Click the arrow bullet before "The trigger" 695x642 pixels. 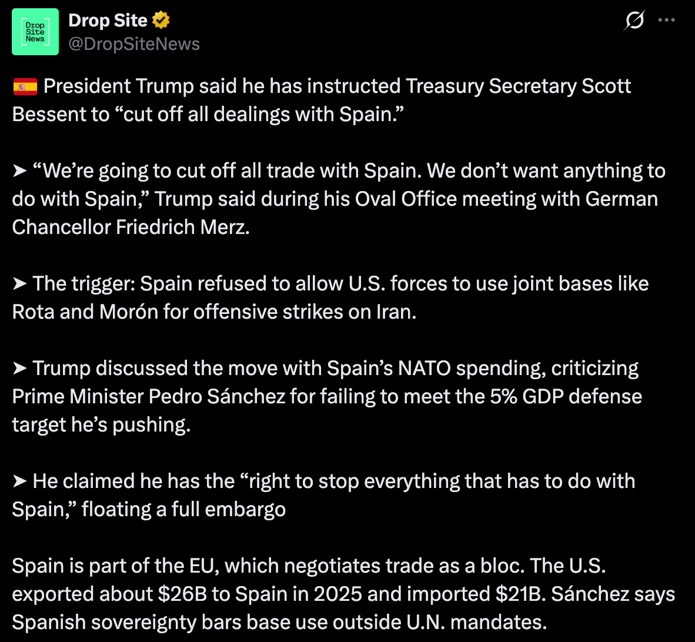click(x=20, y=284)
